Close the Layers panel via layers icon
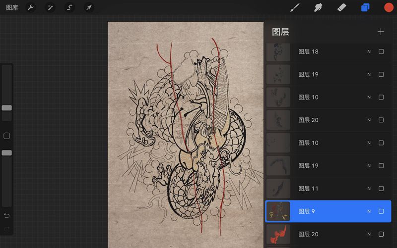397x248 pixels. click(x=365, y=7)
